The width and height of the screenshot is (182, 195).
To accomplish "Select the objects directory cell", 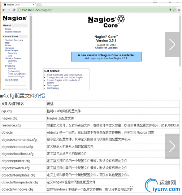I will 23,133.
